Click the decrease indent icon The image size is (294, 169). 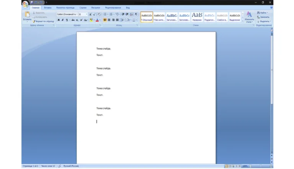(x=123, y=15)
